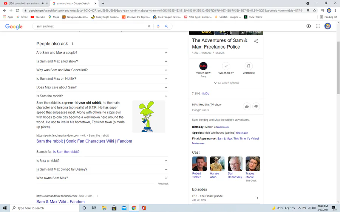Open the Reading list

329,17
